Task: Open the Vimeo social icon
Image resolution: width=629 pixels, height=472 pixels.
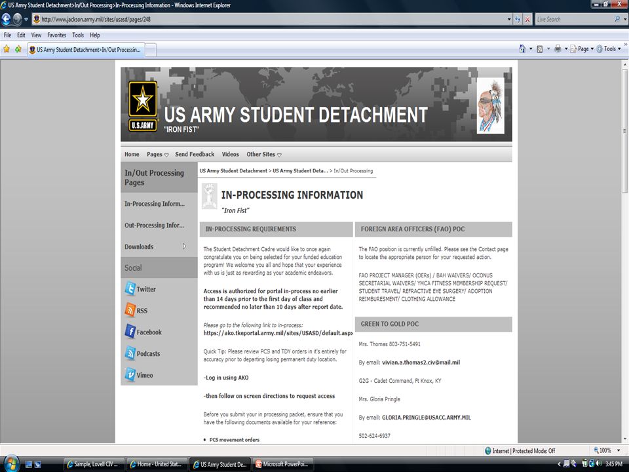Action: pyautogui.click(x=130, y=375)
